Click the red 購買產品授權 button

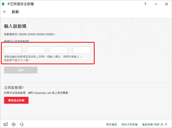(x=16, y=100)
